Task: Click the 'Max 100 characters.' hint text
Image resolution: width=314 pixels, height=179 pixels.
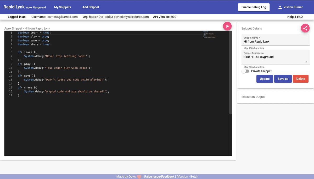Action: point(254,48)
